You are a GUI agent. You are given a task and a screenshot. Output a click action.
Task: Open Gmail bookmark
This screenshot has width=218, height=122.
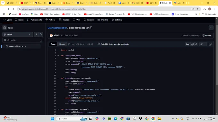click(x=13, y=14)
